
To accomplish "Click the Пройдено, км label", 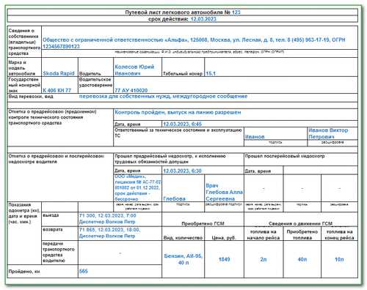I will (x=24, y=271).
